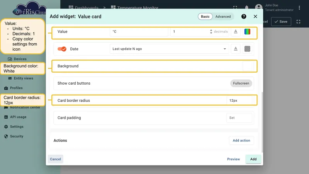Close the Add widget dialog

click(x=255, y=17)
